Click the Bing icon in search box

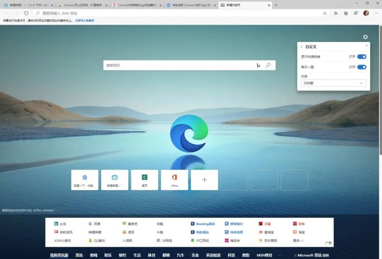(258, 65)
